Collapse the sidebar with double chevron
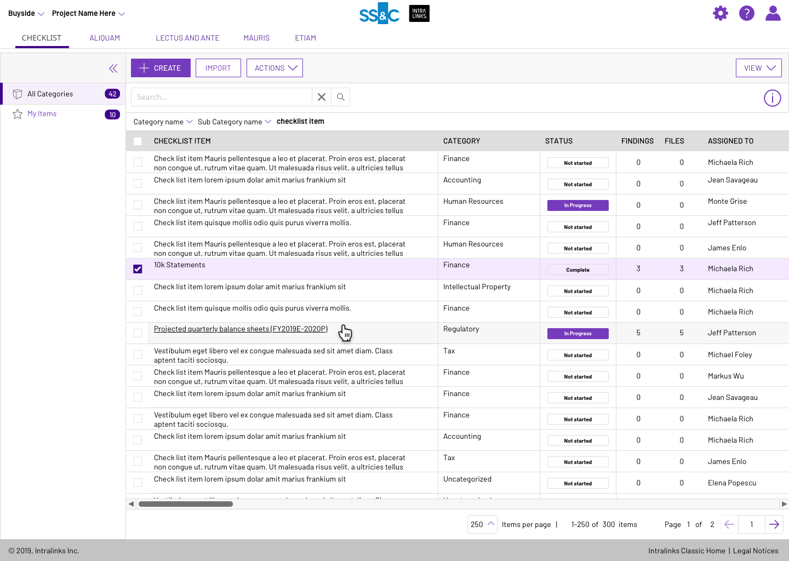Screen dimensions: 789x561 [x=113, y=68]
